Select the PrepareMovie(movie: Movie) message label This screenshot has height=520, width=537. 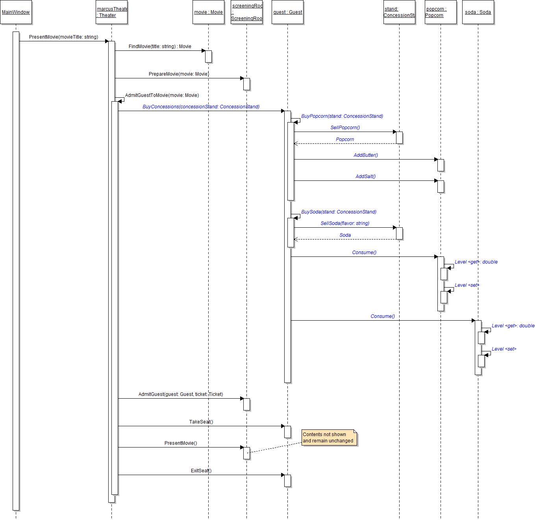(179, 74)
